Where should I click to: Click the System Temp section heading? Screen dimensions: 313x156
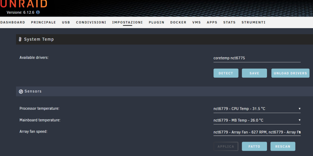pyautogui.click(x=39, y=39)
